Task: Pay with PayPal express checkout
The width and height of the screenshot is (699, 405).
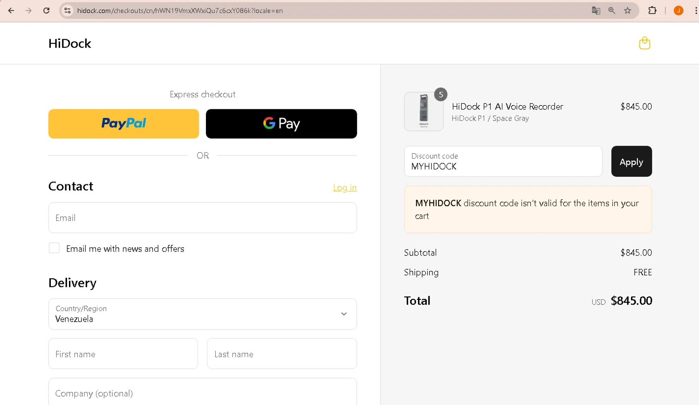Action: click(x=123, y=123)
